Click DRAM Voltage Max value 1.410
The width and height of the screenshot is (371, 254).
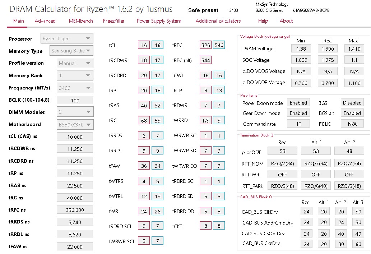click(354, 49)
